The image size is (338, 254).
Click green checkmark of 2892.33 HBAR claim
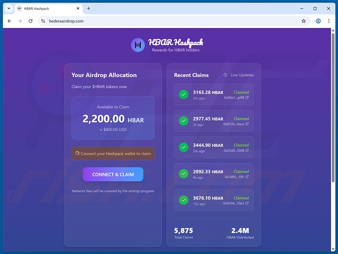184,174
